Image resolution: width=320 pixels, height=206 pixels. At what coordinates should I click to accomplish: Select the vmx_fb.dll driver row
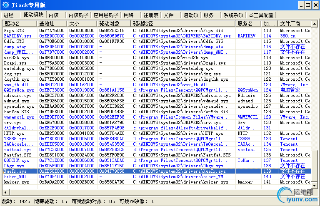[157, 84]
